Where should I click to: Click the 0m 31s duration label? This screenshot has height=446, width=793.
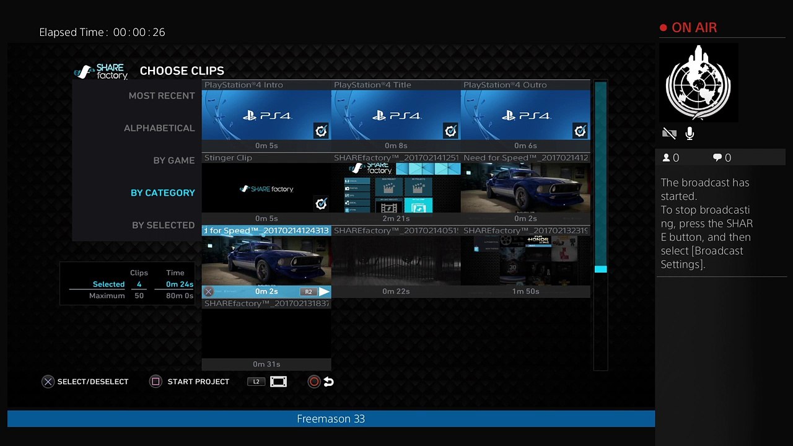266,364
